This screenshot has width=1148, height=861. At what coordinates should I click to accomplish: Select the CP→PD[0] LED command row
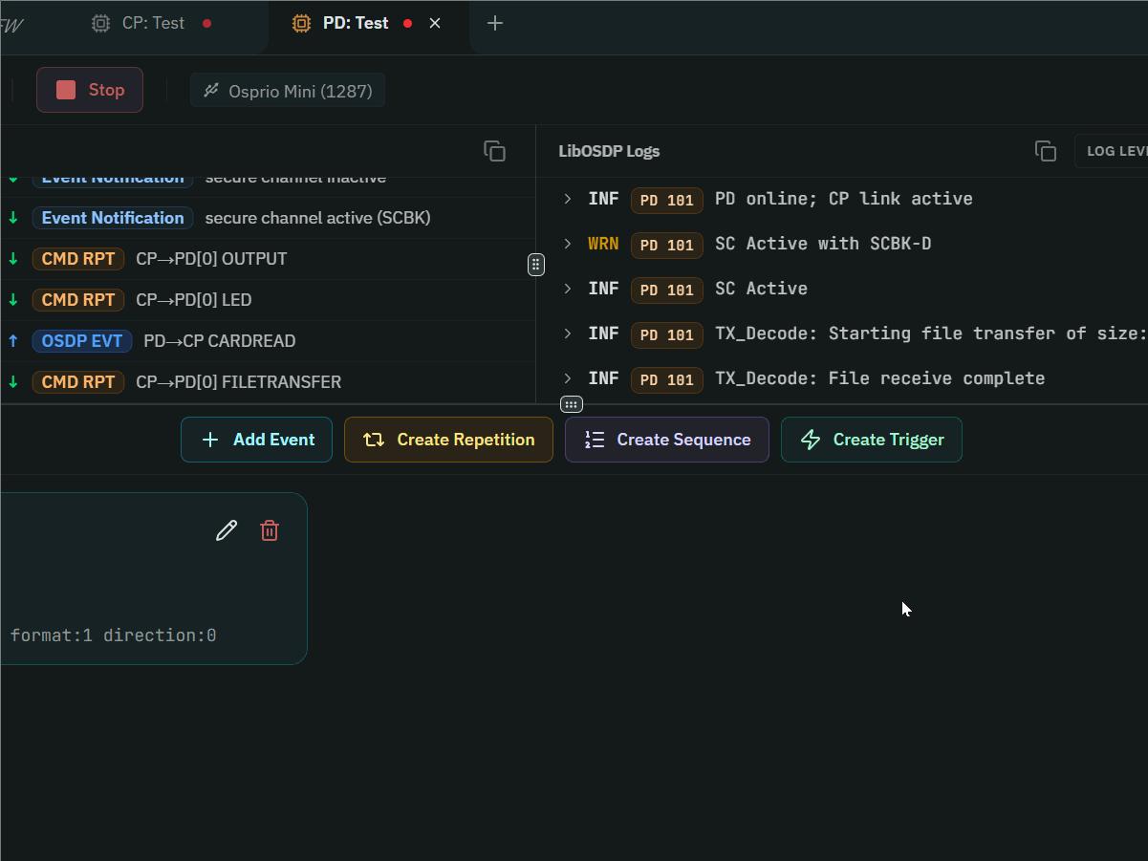(x=268, y=300)
